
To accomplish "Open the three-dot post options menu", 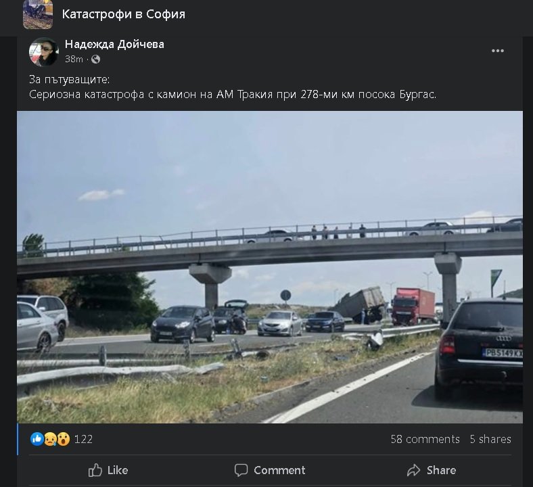I will pyautogui.click(x=498, y=51).
